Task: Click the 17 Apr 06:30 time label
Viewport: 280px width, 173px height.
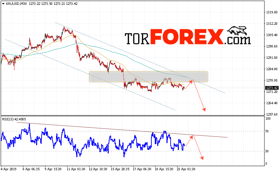Action: (142, 169)
